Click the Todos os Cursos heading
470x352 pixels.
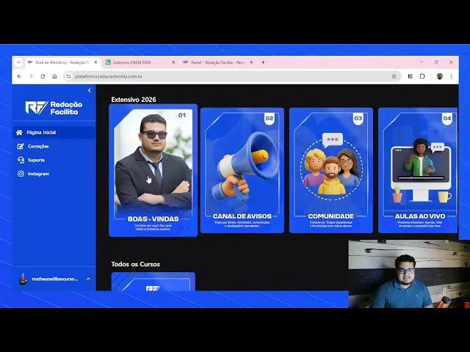point(135,264)
